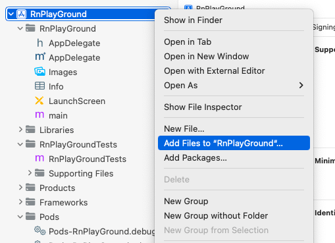Screen dimensions: 335x243
Task: Click the Libraries folder icon
Action: coord(30,130)
